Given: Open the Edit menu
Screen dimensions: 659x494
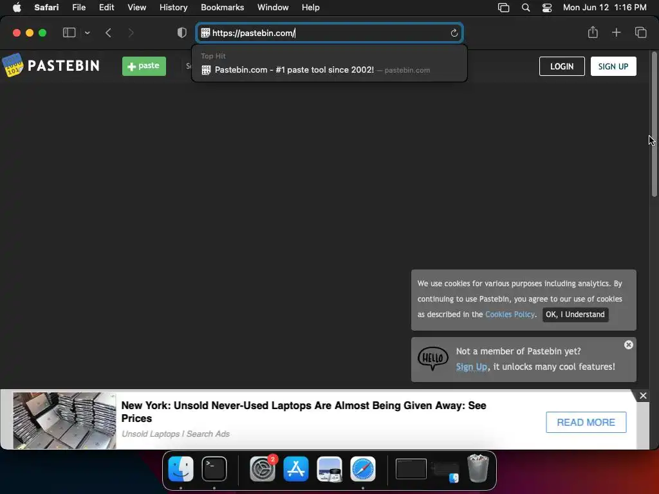Looking at the screenshot, I should coord(106,7).
